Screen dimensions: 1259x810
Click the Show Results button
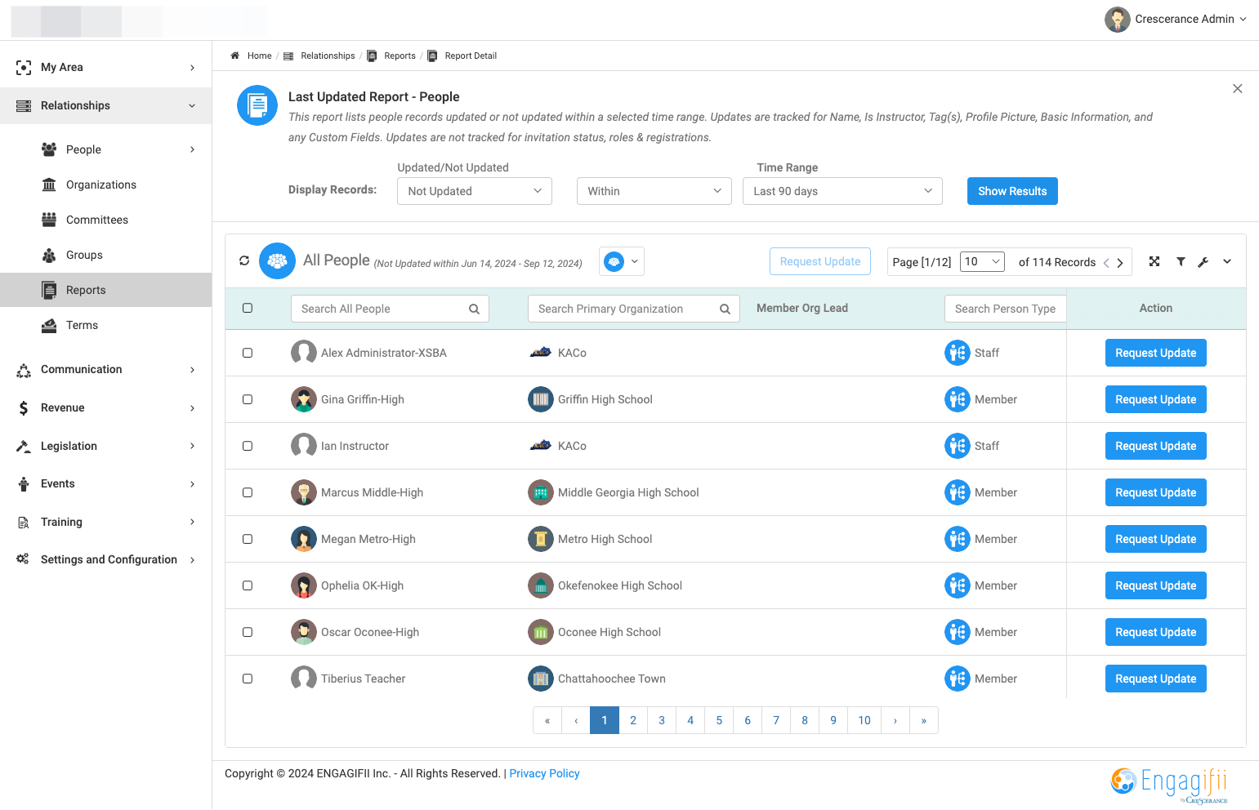[1012, 191]
